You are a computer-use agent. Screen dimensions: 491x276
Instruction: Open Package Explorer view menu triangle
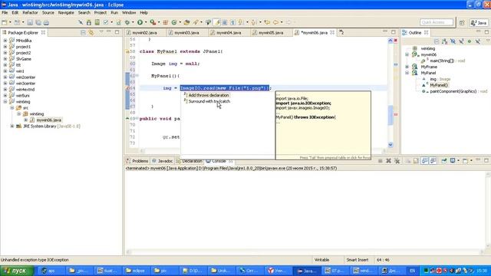[101, 32]
